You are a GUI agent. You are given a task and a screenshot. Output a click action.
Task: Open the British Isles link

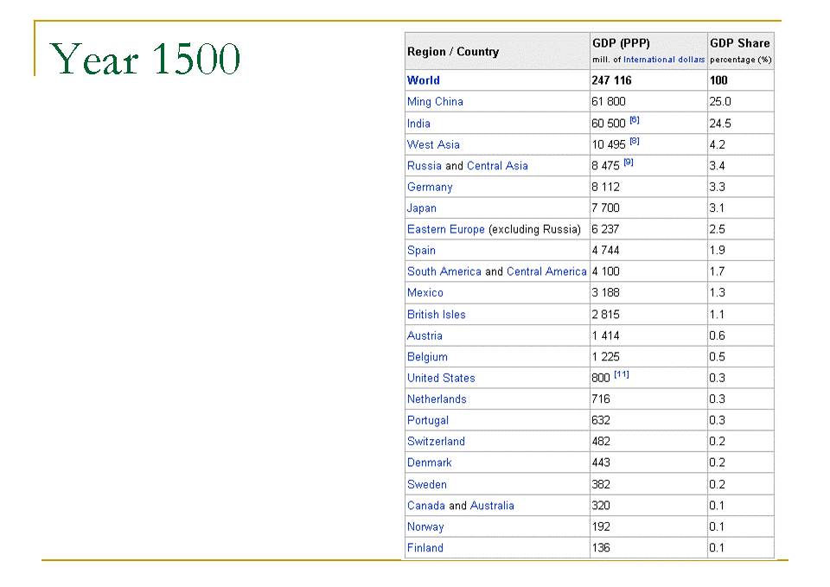pyautogui.click(x=437, y=315)
